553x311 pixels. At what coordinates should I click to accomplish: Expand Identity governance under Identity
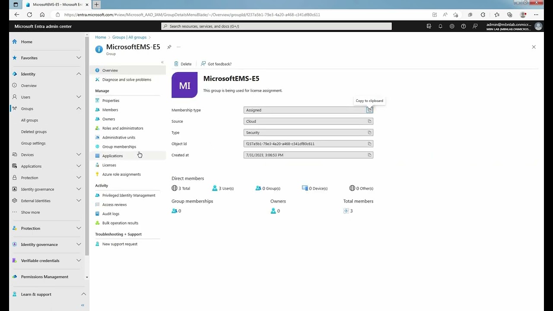(79, 189)
